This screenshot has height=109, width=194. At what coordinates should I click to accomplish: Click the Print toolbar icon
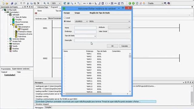pos(15,3)
